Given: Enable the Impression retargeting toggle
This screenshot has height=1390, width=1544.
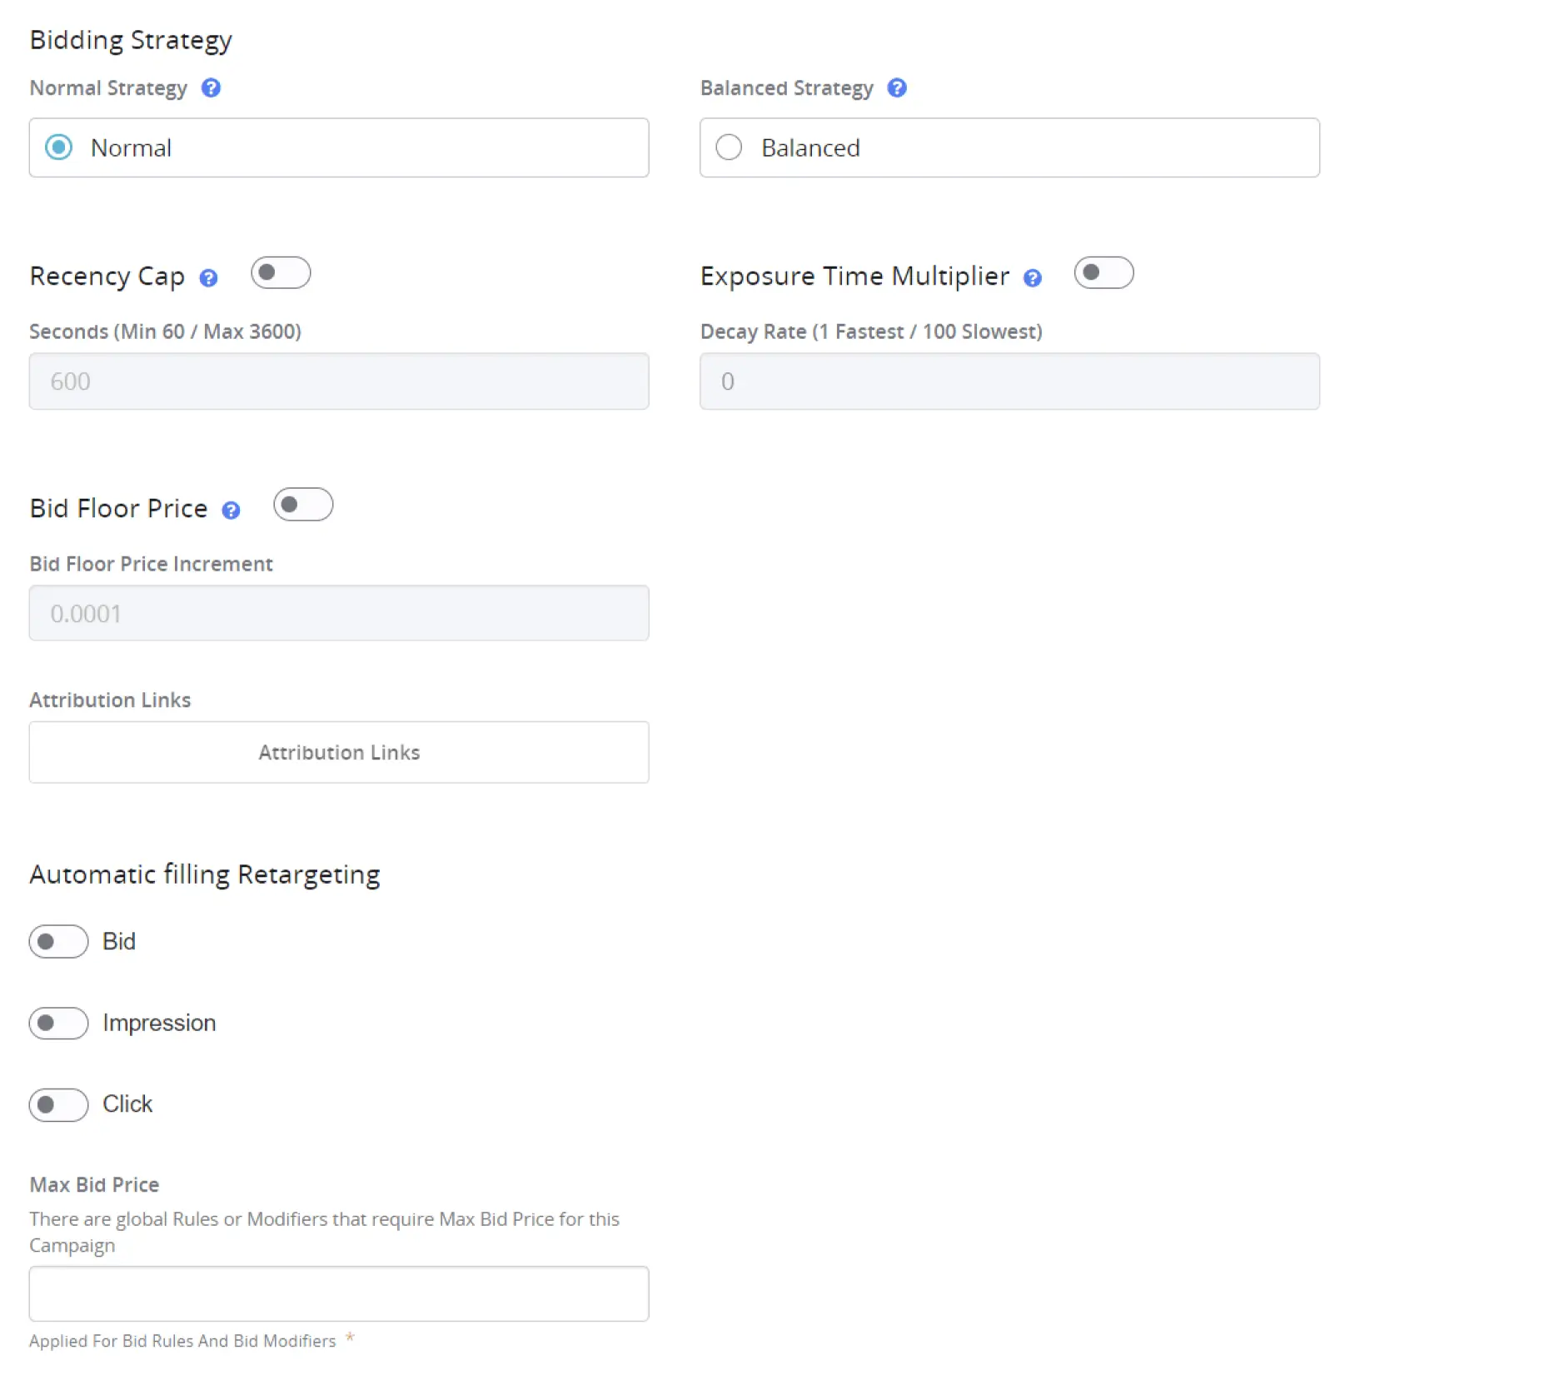Looking at the screenshot, I should pos(57,1023).
